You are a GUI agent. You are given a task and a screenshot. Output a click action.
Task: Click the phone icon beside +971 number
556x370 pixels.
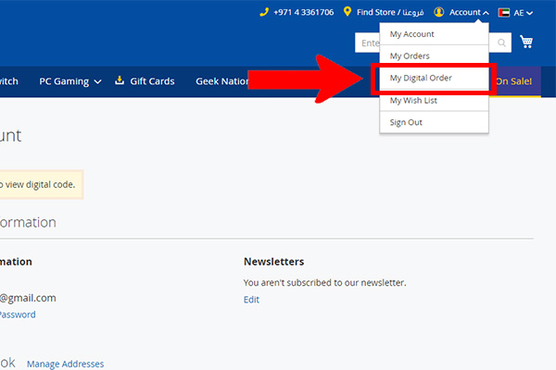click(264, 12)
